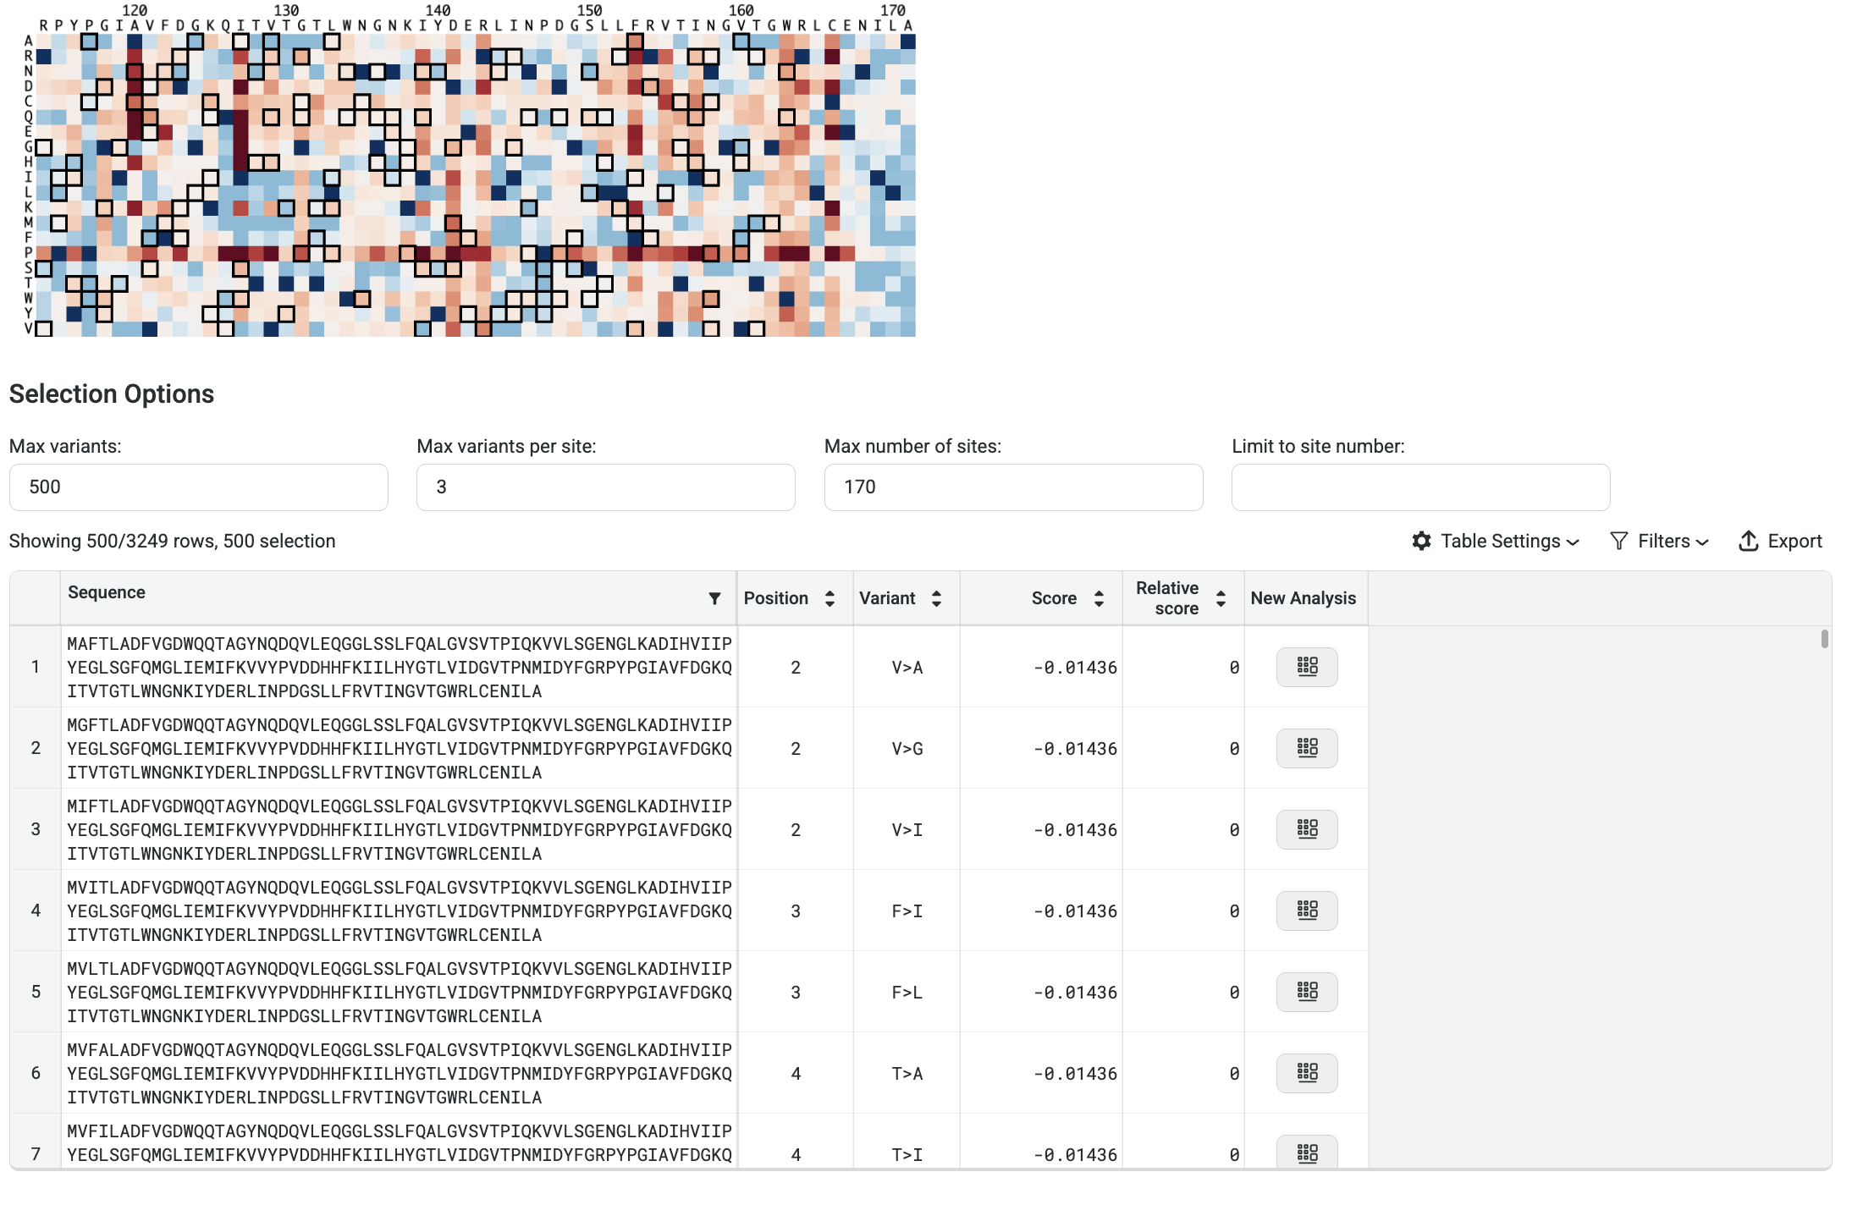Start new analysis for row 3
Screen dimensions: 1852x1227
(1306, 829)
